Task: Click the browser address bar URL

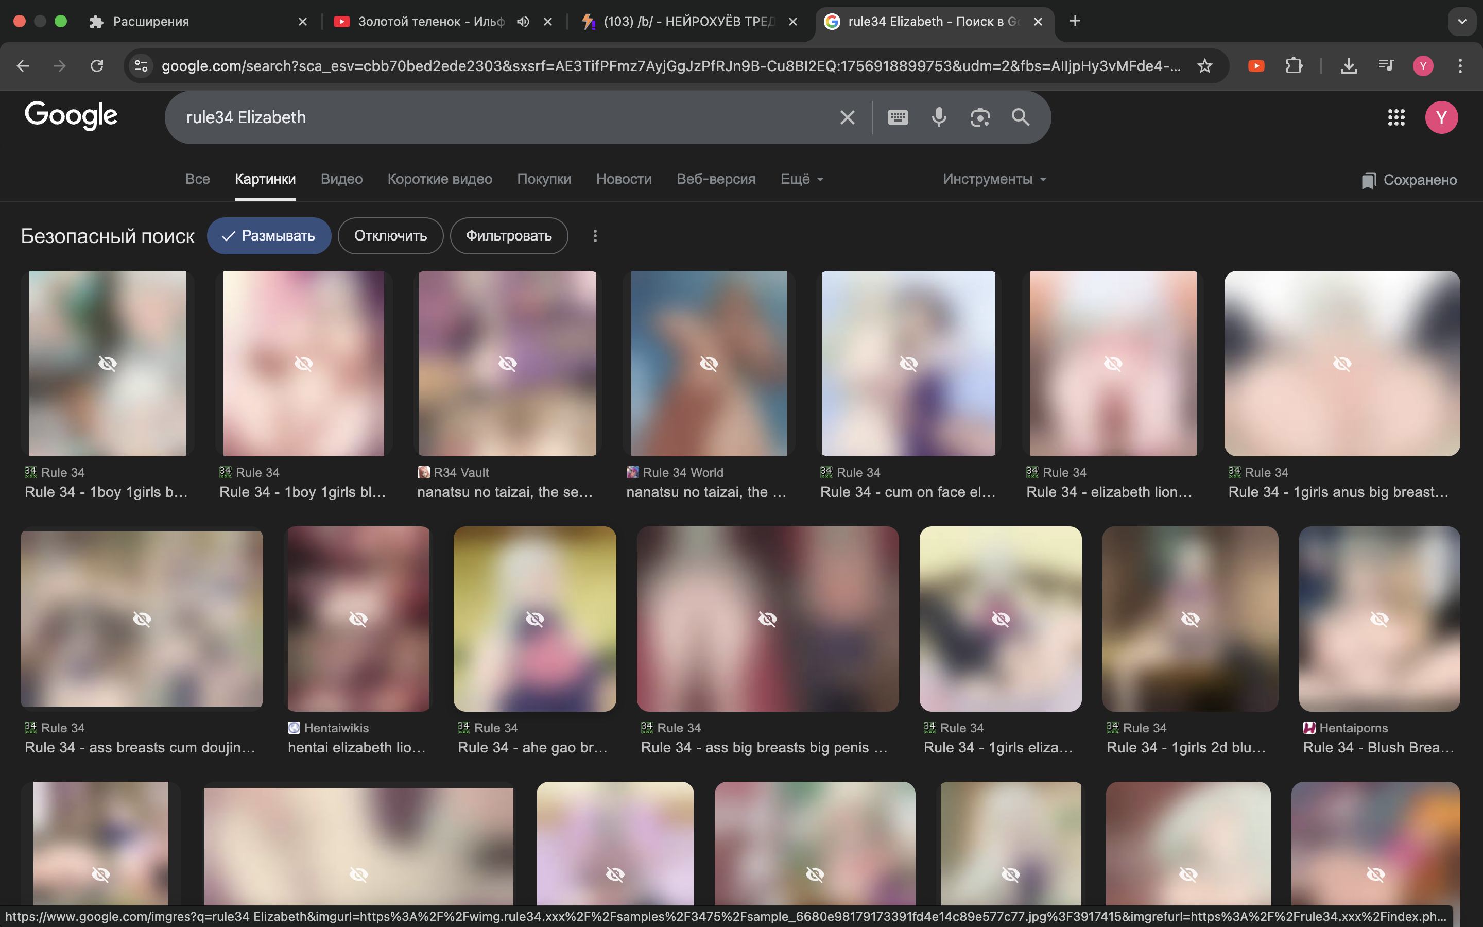Action: coord(671,65)
